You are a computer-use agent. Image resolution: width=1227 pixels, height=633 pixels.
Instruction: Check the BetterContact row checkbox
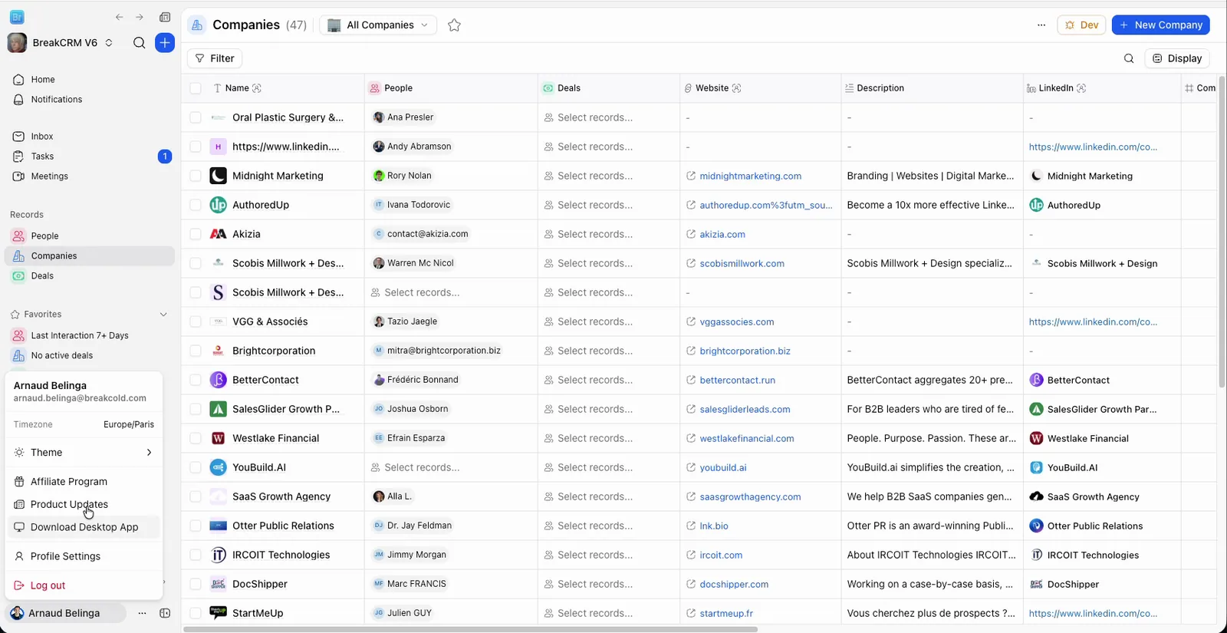click(196, 380)
